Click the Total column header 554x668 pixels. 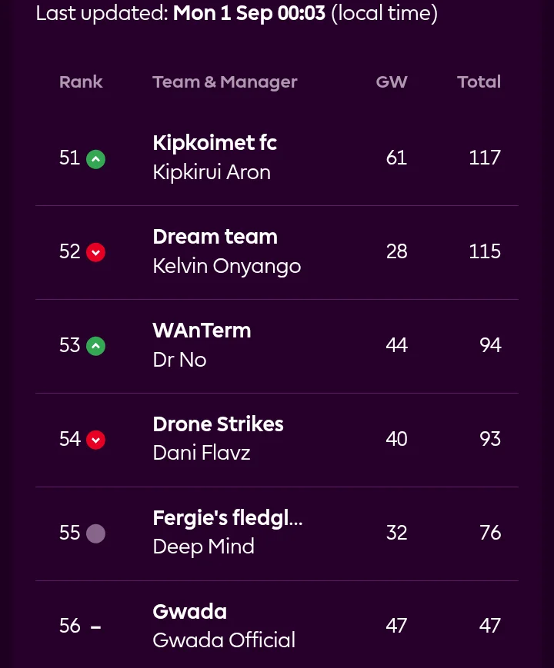pyautogui.click(x=479, y=81)
